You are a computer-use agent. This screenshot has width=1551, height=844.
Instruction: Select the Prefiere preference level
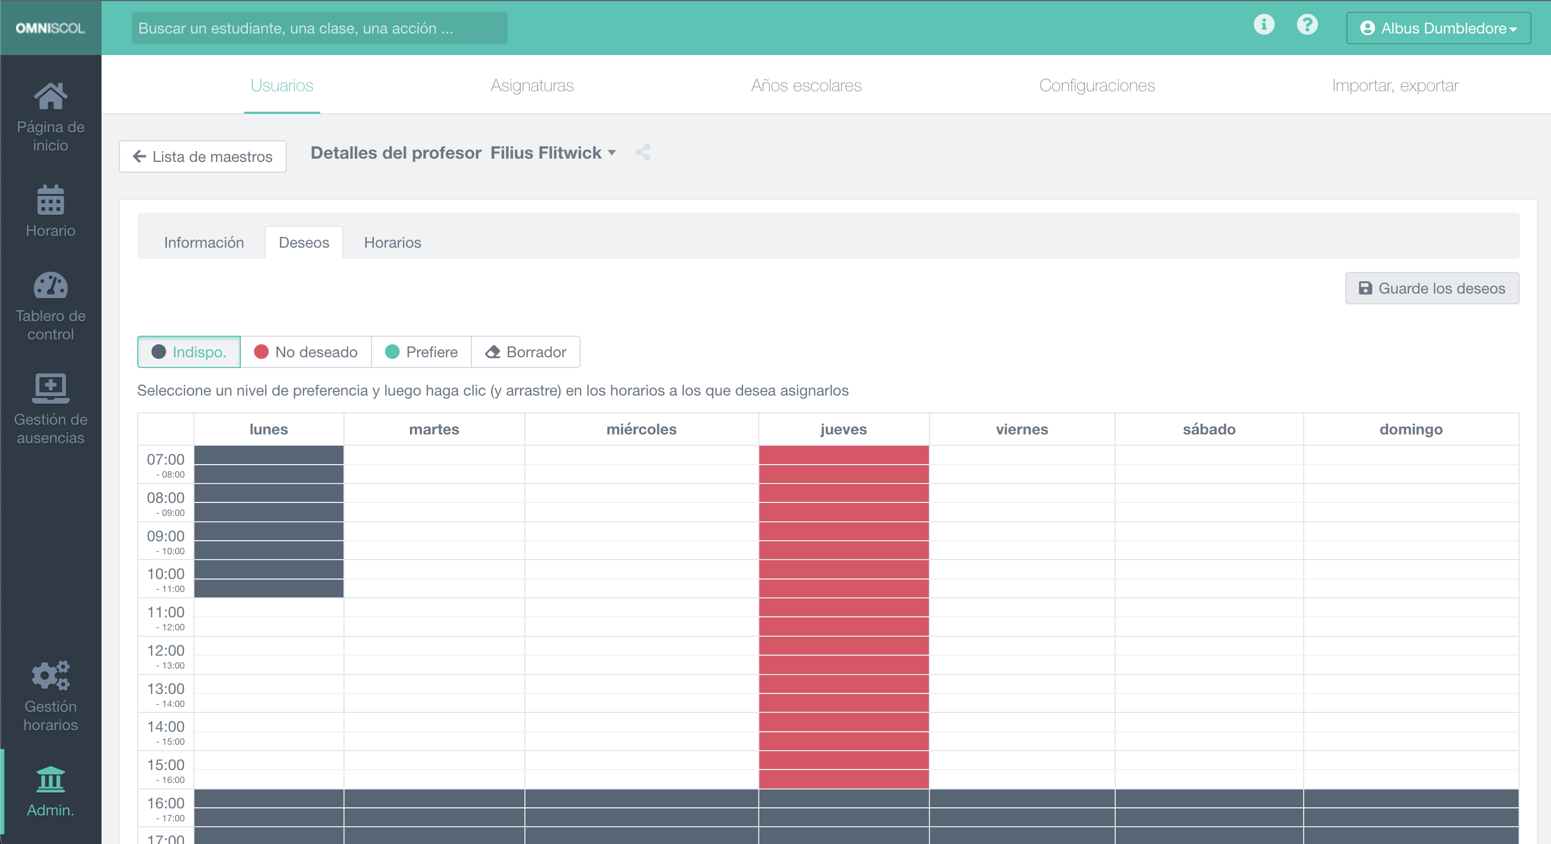(421, 352)
